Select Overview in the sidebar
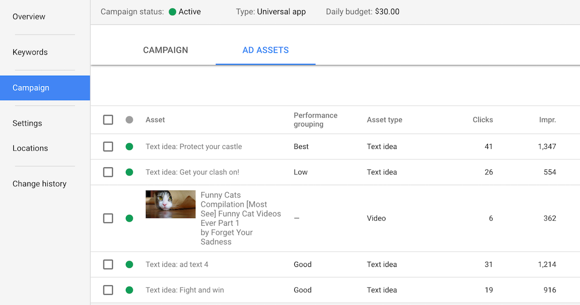The image size is (580, 305). 29,16
